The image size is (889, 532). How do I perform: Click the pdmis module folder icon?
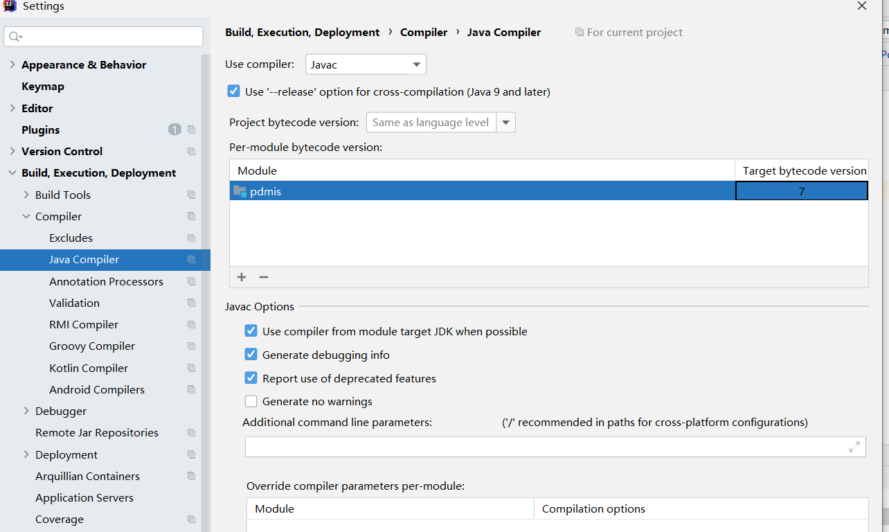pos(240,191)
